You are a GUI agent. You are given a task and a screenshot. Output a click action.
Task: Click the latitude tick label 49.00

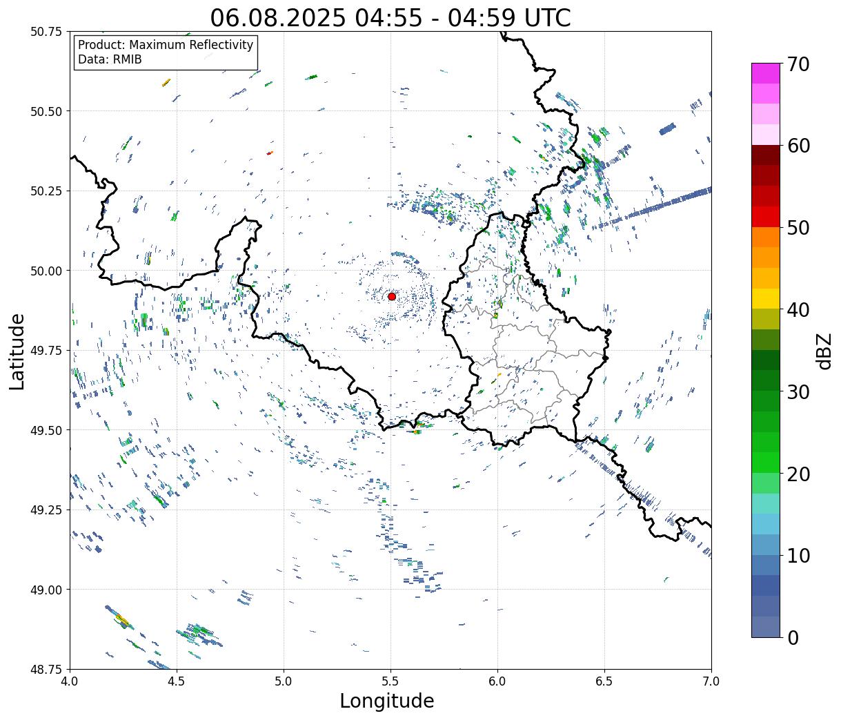(46, 590)
